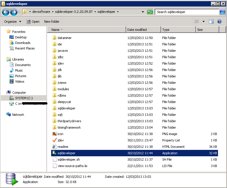Open Desktop in Favorites
This screenshot has width=227, height=188.
pos(21,37)
